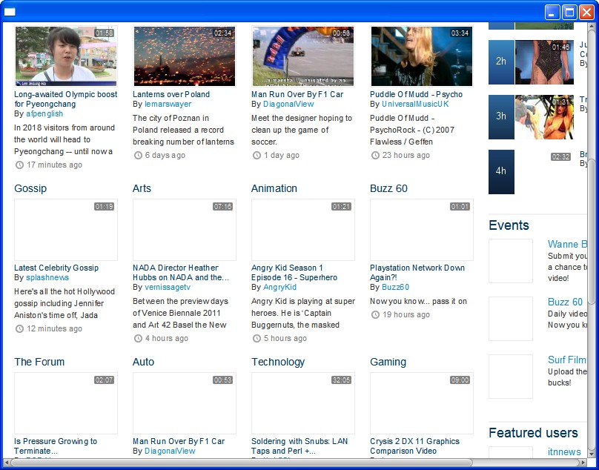Maximize the browser window
The height and width of the screenshot is (470, 599).
tap(569, 11)
